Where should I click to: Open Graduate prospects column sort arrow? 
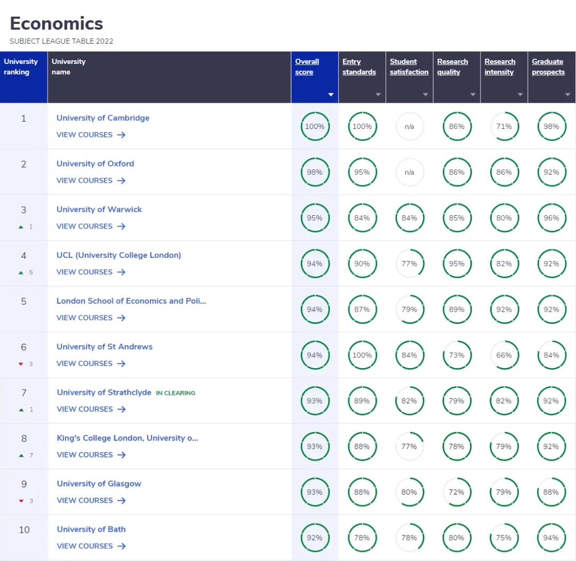[x=567, y=95]
